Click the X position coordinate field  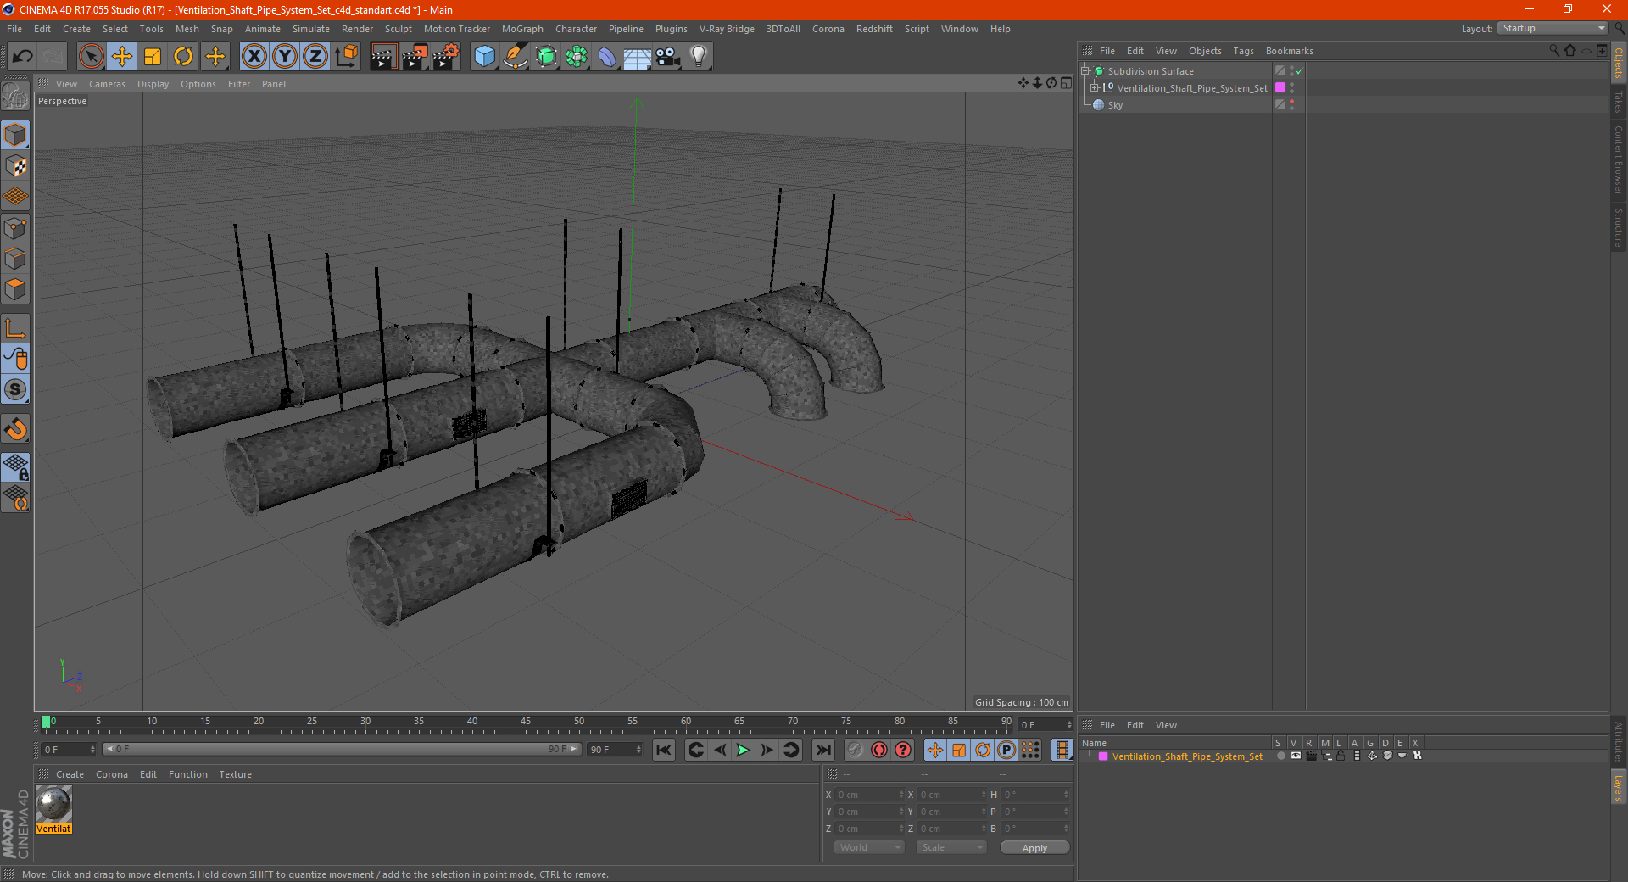tap(870, 795)
